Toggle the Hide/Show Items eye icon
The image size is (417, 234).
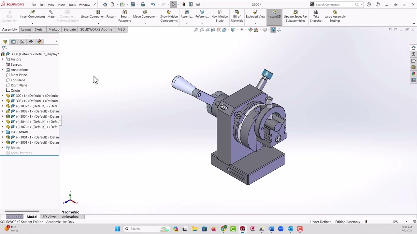[x=241, y=30]
